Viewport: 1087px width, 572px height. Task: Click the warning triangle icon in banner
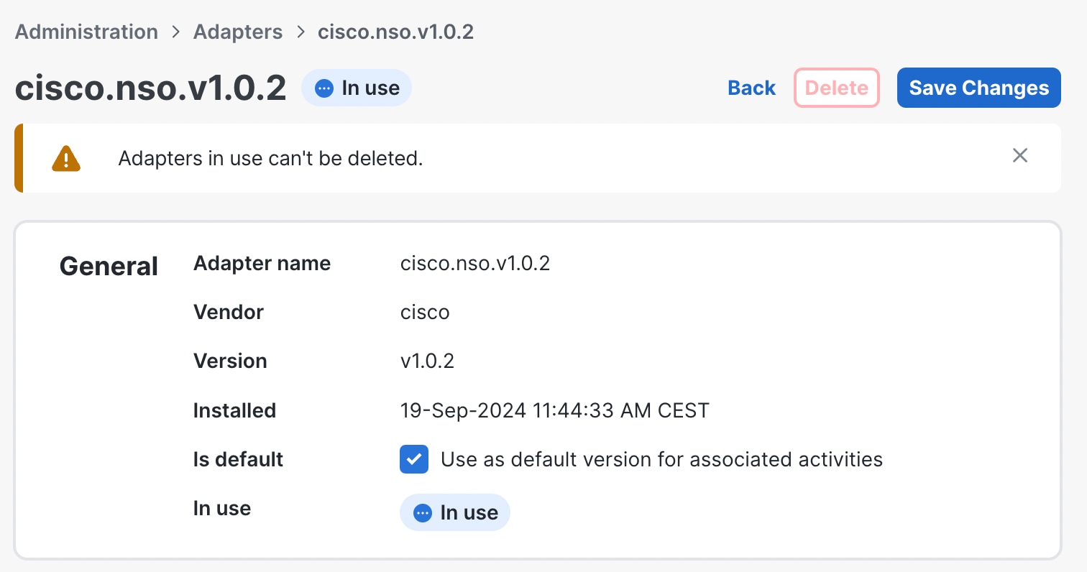pos(66,158)
